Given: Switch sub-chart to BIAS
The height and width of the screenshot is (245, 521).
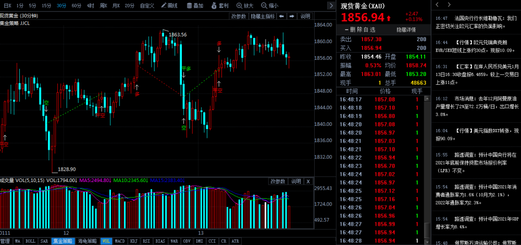Looking at the screenshot, I should [x=161, y=241].
